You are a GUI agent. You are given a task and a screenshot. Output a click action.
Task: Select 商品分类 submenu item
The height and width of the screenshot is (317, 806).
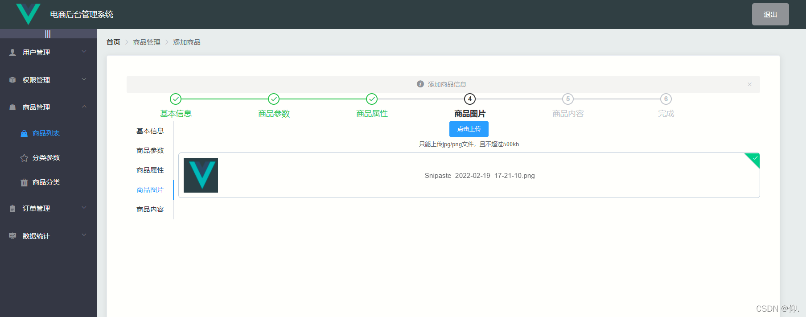point(48,182)
